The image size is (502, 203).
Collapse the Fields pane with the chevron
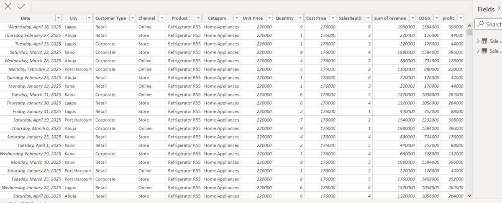pyautogui.click(x=499, y=9)
